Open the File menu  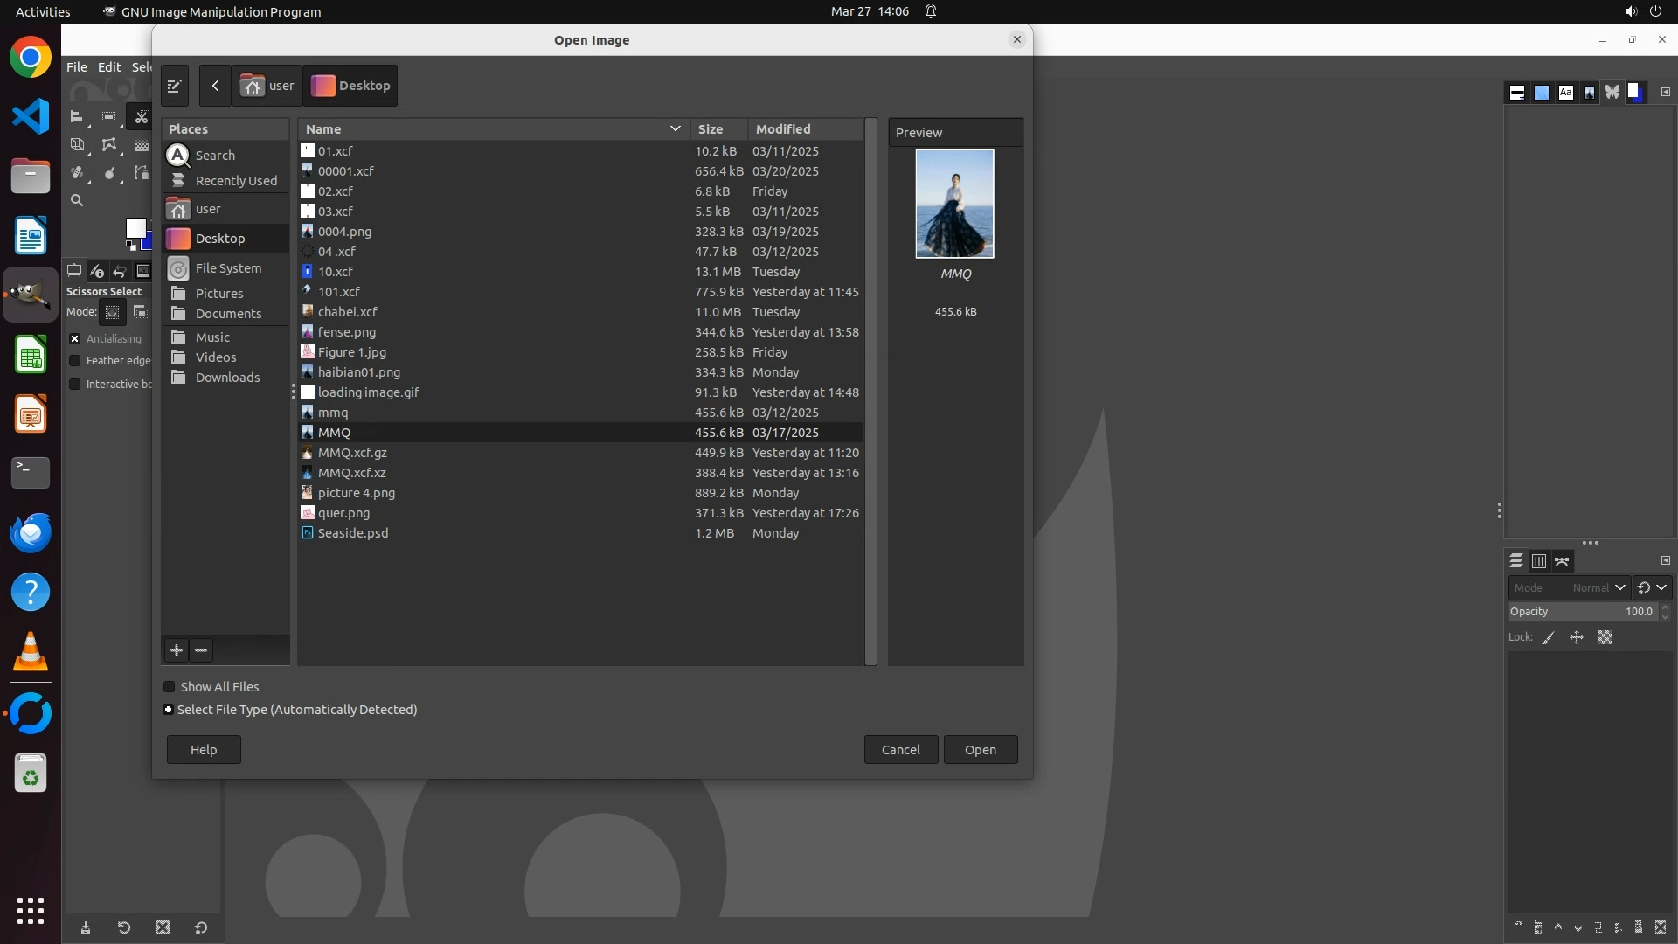(77, 67)
